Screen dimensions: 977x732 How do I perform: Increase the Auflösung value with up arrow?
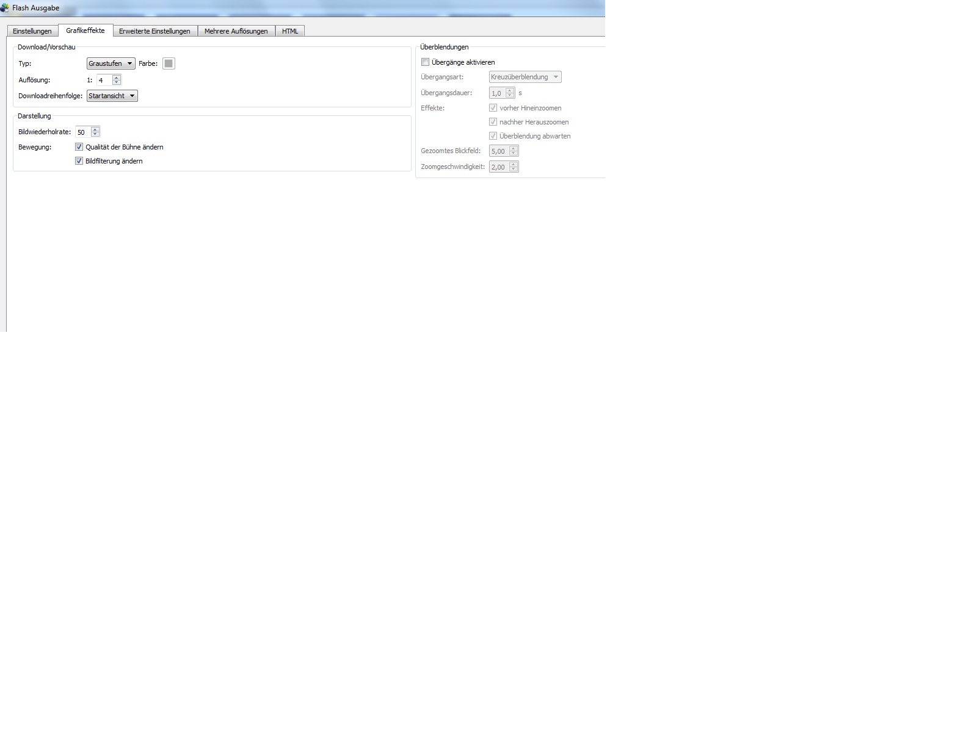(x=117, y=77)
